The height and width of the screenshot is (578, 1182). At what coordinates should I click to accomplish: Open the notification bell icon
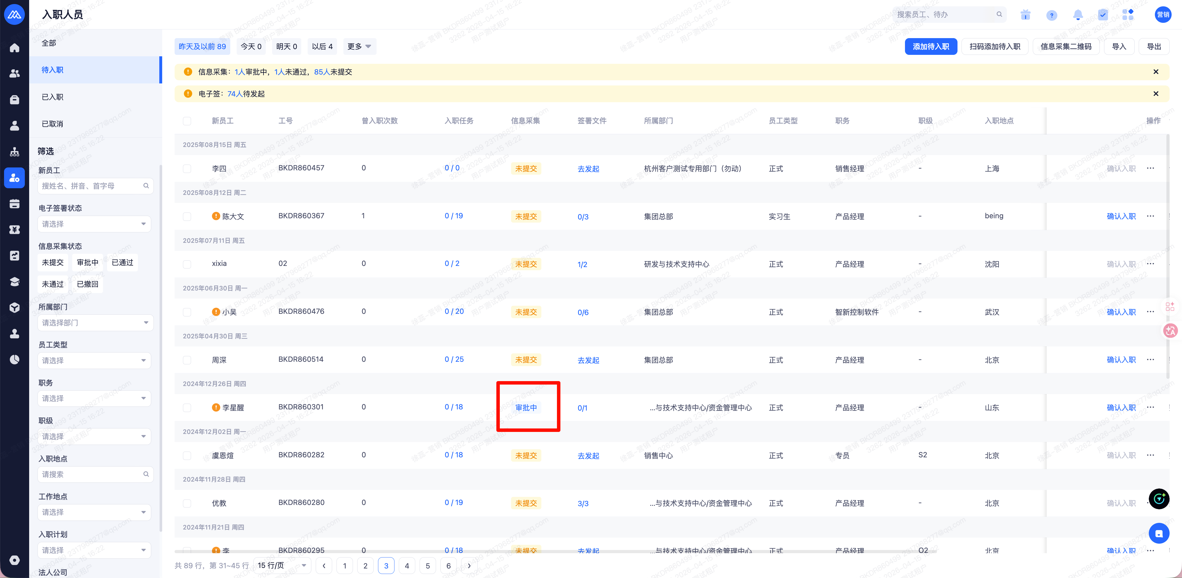point(1078,15)
